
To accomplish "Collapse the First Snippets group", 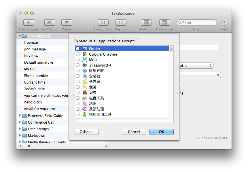I will (20, 36).
